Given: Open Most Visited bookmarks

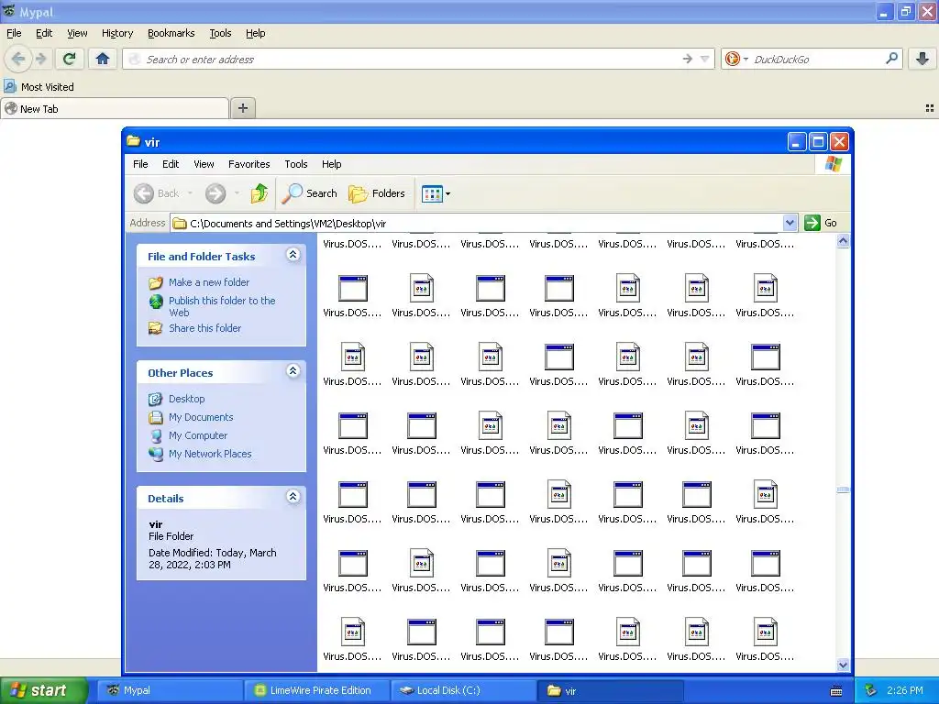Looking at the screenshot, I should point(39,87).
